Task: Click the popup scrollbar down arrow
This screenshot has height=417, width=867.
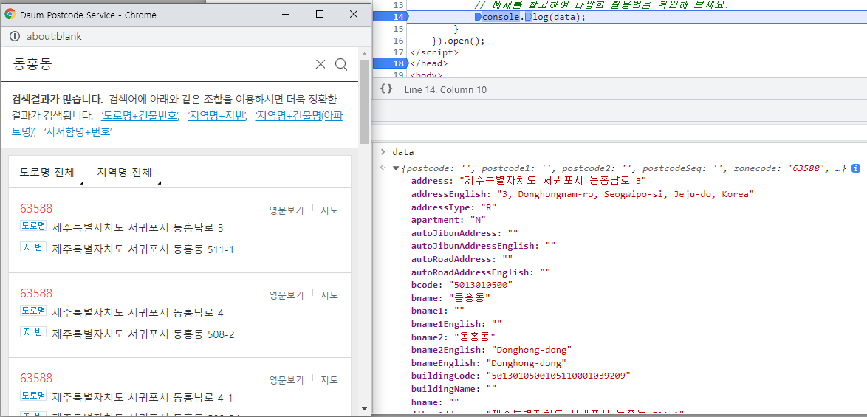Action: pos(364,410)
